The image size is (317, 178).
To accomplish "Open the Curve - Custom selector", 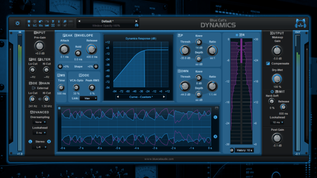I will click(141, 97).
